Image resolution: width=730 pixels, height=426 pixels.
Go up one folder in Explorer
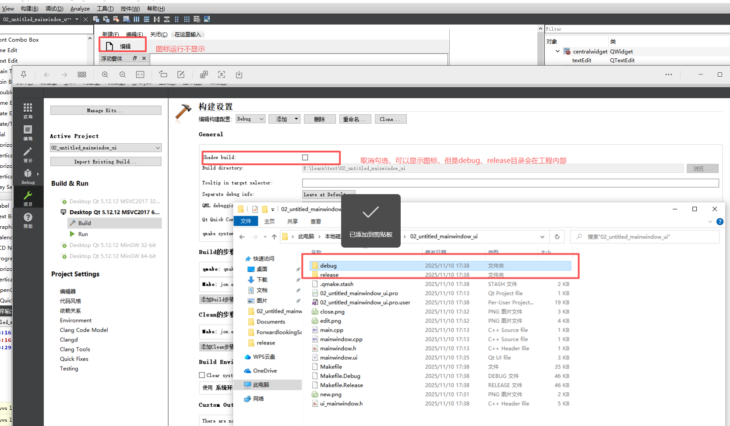tap(274, 237)
